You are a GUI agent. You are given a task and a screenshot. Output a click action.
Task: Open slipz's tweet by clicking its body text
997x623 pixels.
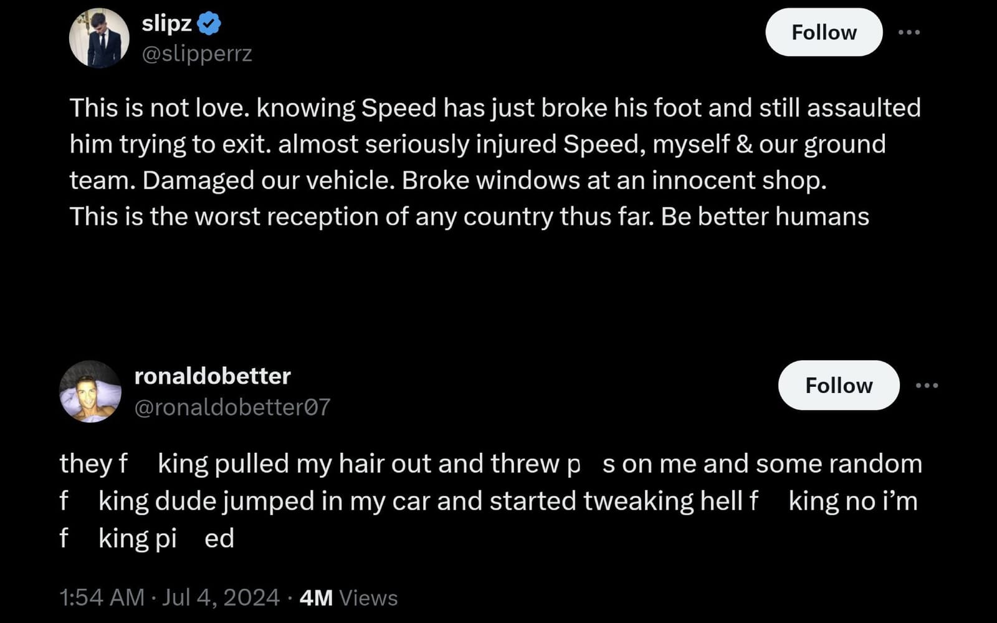[474, 143]
